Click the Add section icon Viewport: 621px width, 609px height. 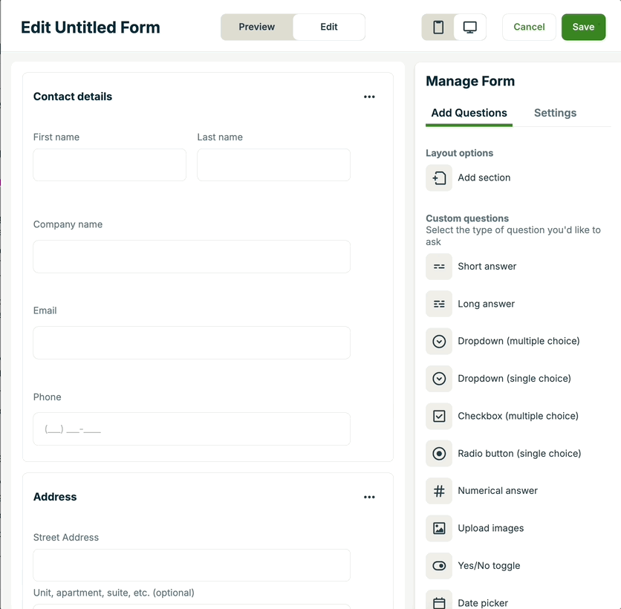click(x=439, y=178)
